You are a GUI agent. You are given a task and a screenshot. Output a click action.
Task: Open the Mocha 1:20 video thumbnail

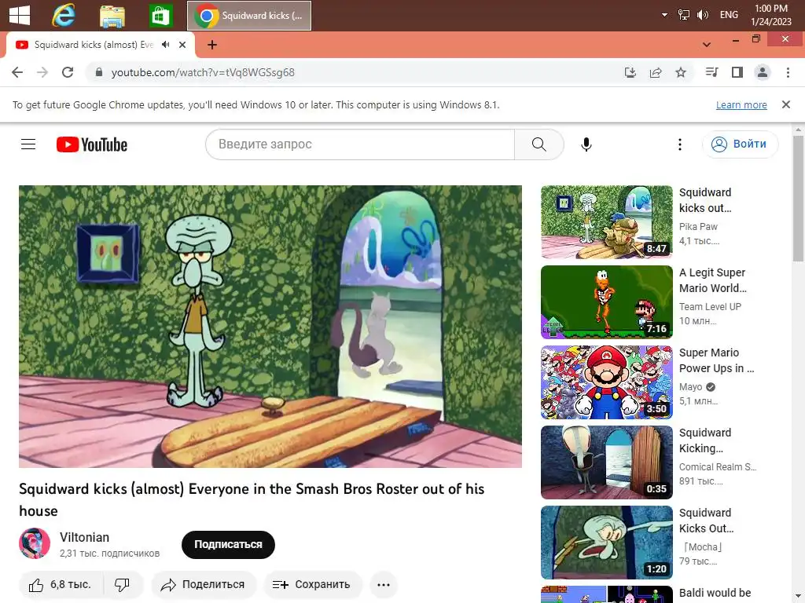606,543
